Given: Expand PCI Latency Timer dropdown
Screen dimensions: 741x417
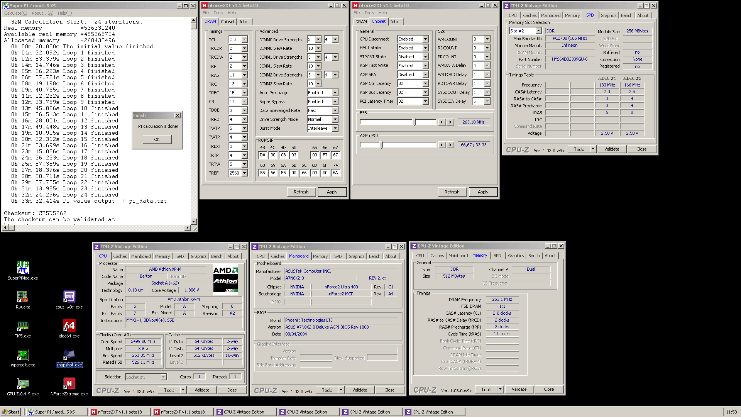Looking at the screenshot, I should click(425, 101).
